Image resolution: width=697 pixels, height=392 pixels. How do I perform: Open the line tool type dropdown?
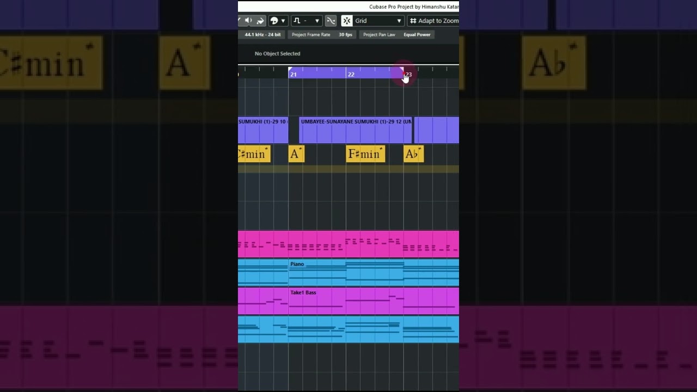click(x=307, y=21)
